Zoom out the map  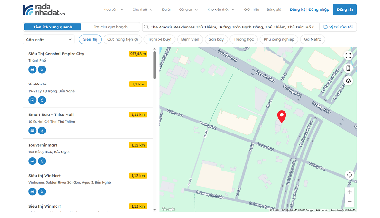point(350,202)
